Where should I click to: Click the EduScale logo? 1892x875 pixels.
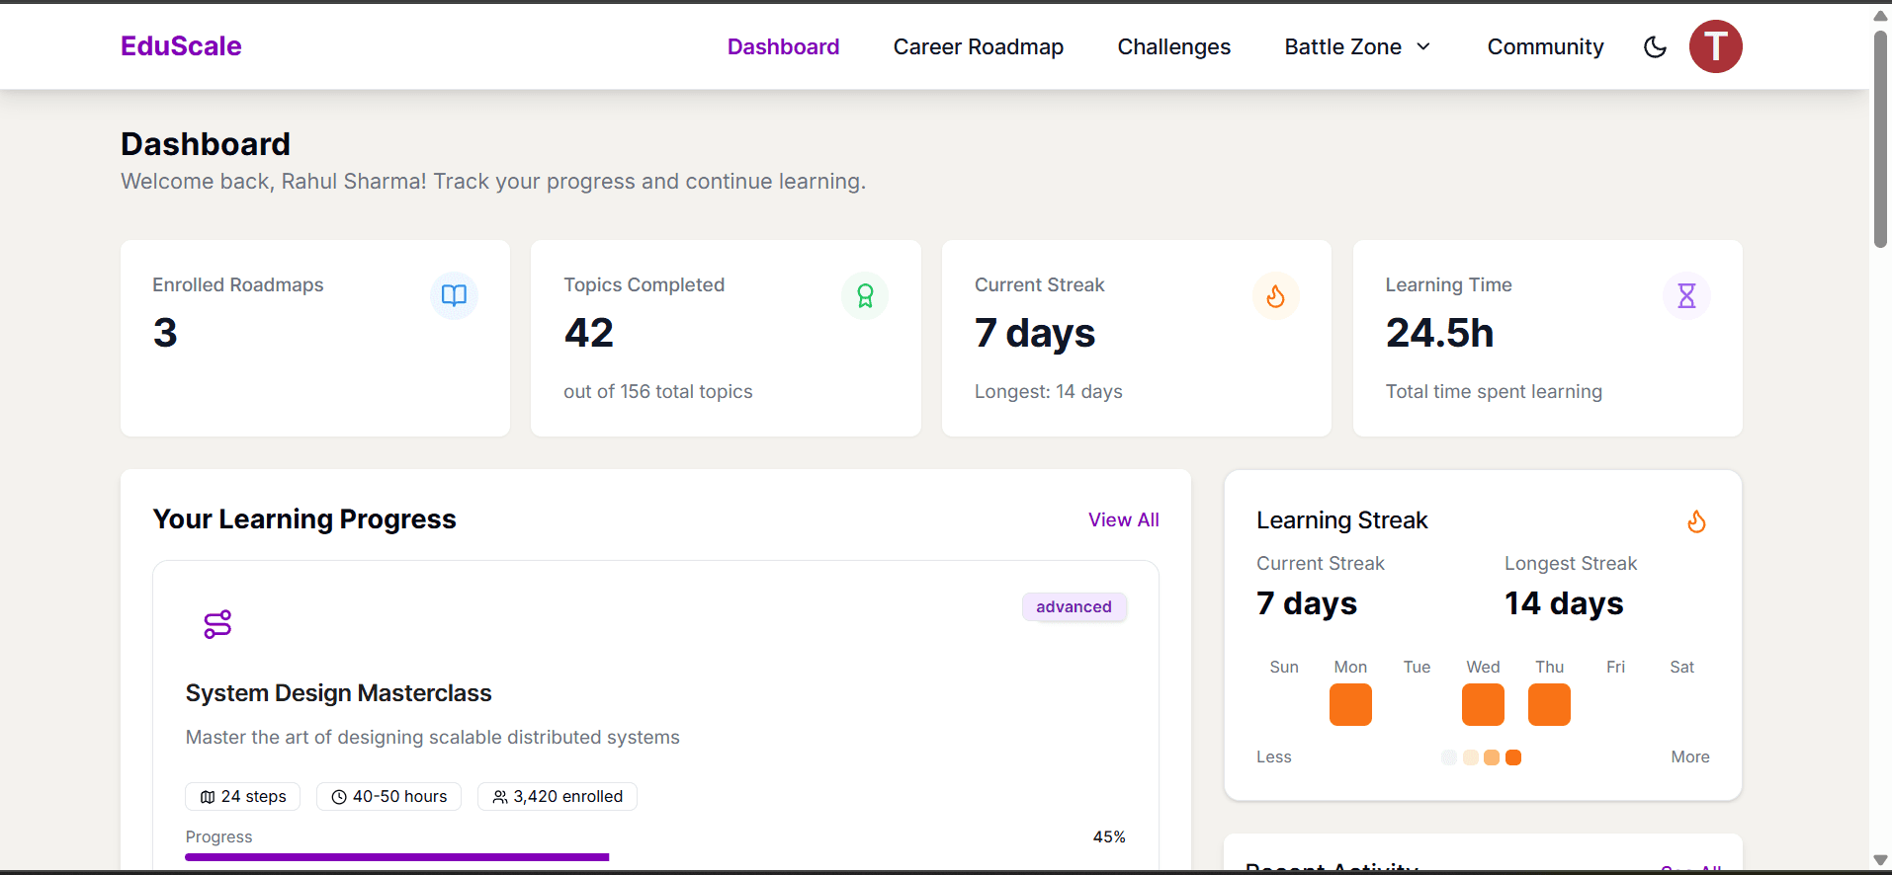[181, 46]
